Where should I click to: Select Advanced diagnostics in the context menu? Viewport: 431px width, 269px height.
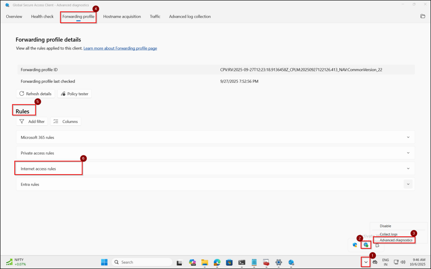(x=396, y=240)
